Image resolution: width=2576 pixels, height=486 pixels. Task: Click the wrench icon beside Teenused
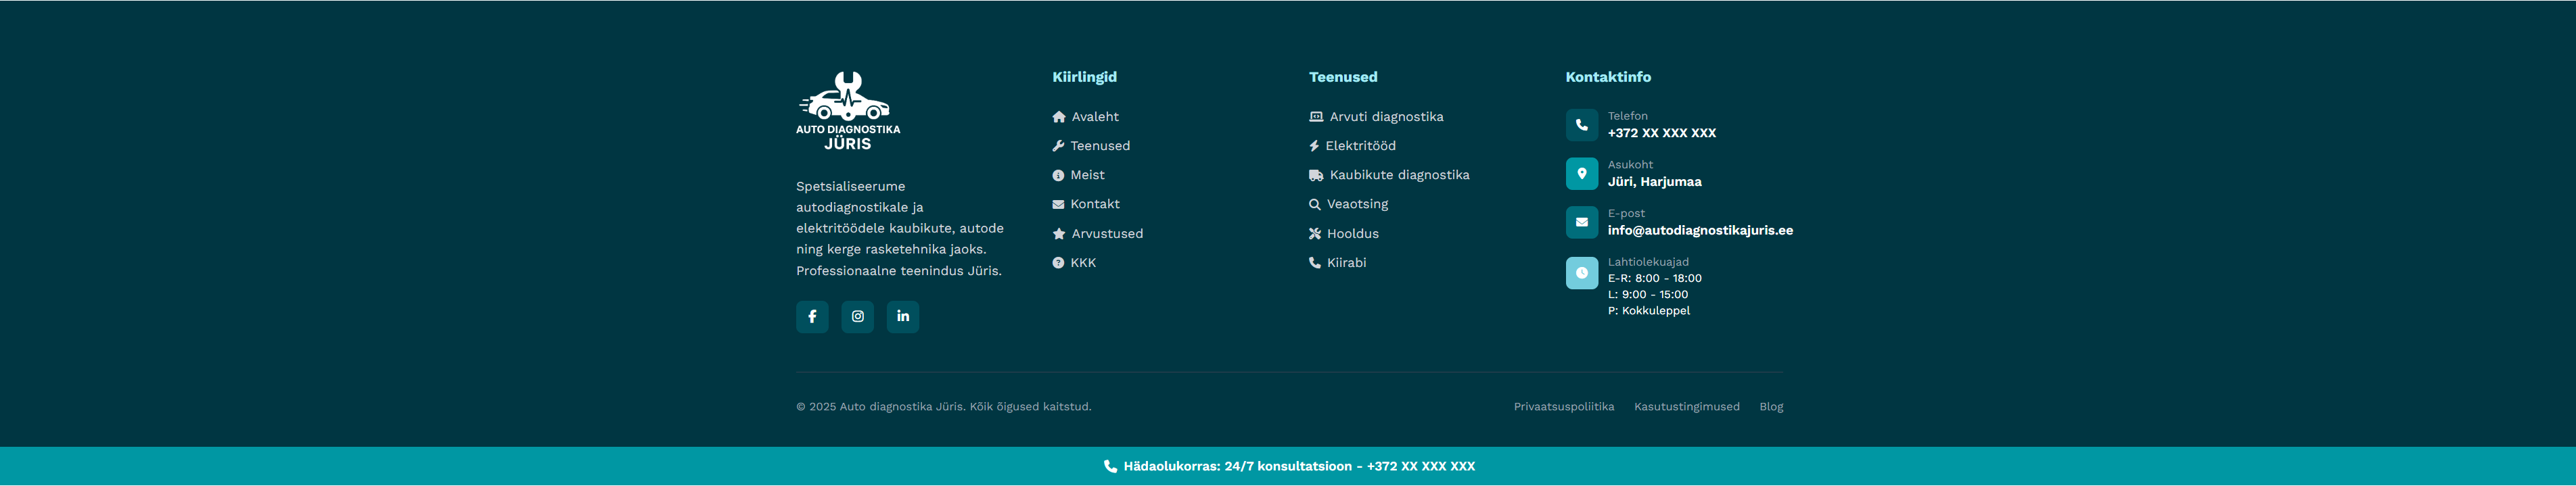coord(1058,146)
